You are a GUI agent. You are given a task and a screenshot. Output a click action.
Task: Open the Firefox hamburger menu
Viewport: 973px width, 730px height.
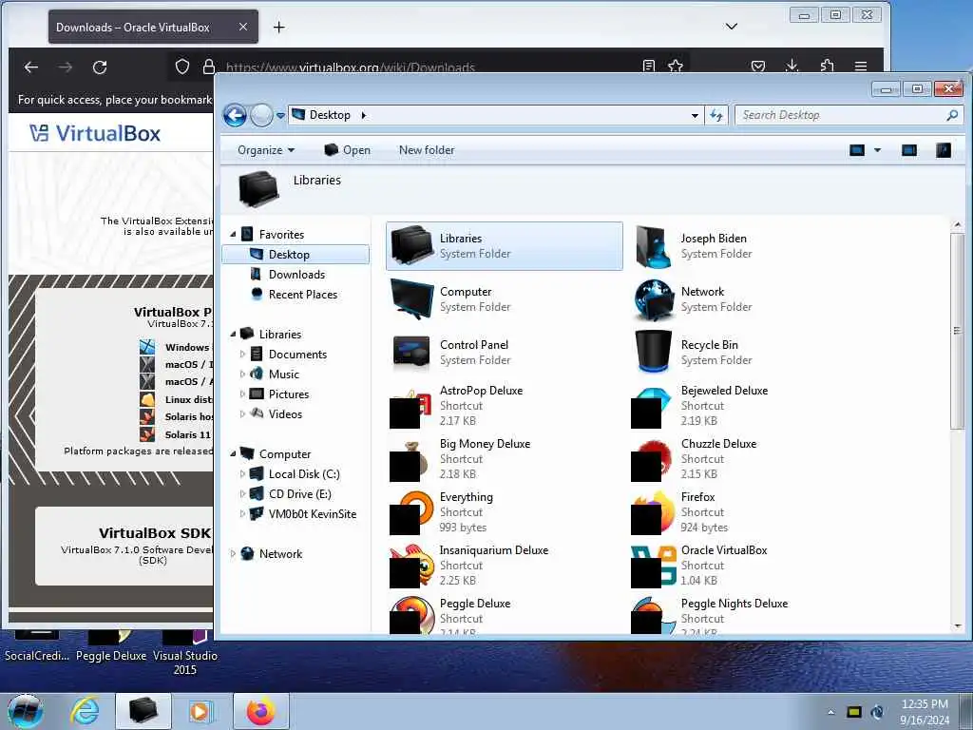coord(861,66)
